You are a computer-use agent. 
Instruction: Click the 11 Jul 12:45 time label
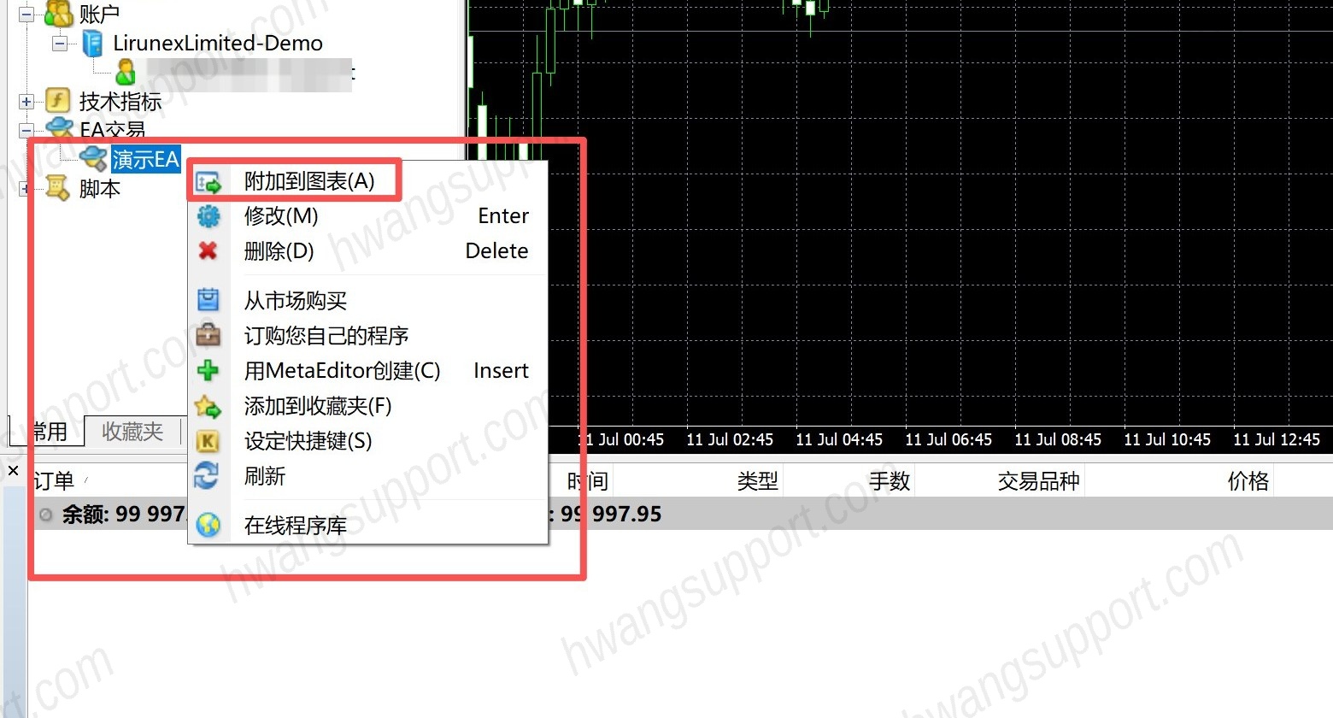[x=1277, y=439]
